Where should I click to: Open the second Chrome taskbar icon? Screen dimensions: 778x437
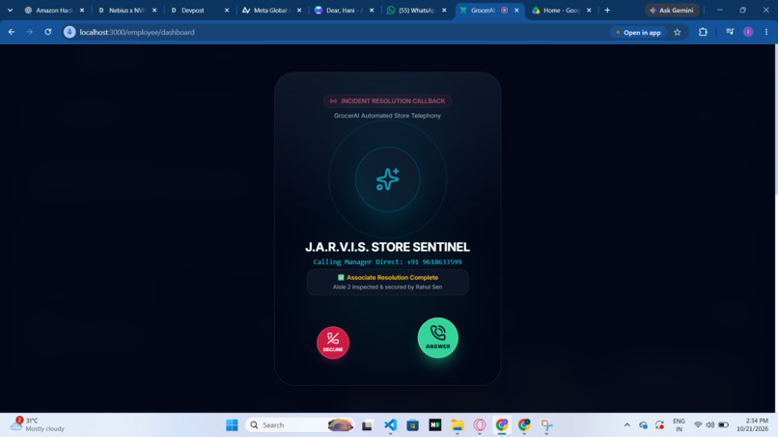pyautogui.click(x=524, y=425)
